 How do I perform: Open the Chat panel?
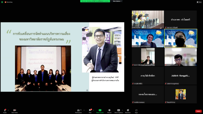point(90,110)
